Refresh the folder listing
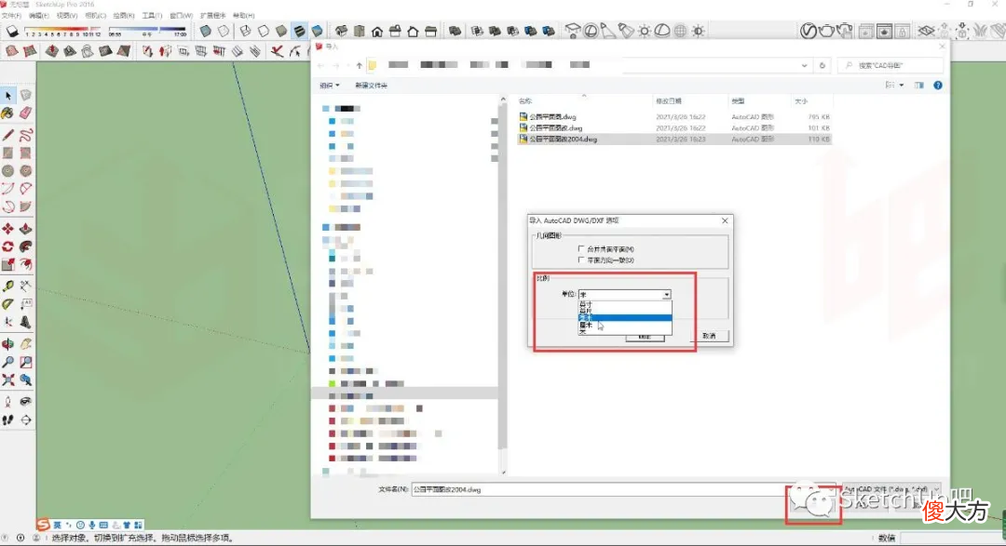This screenshot has width=1006, height=546. click(x=822, y=65)
